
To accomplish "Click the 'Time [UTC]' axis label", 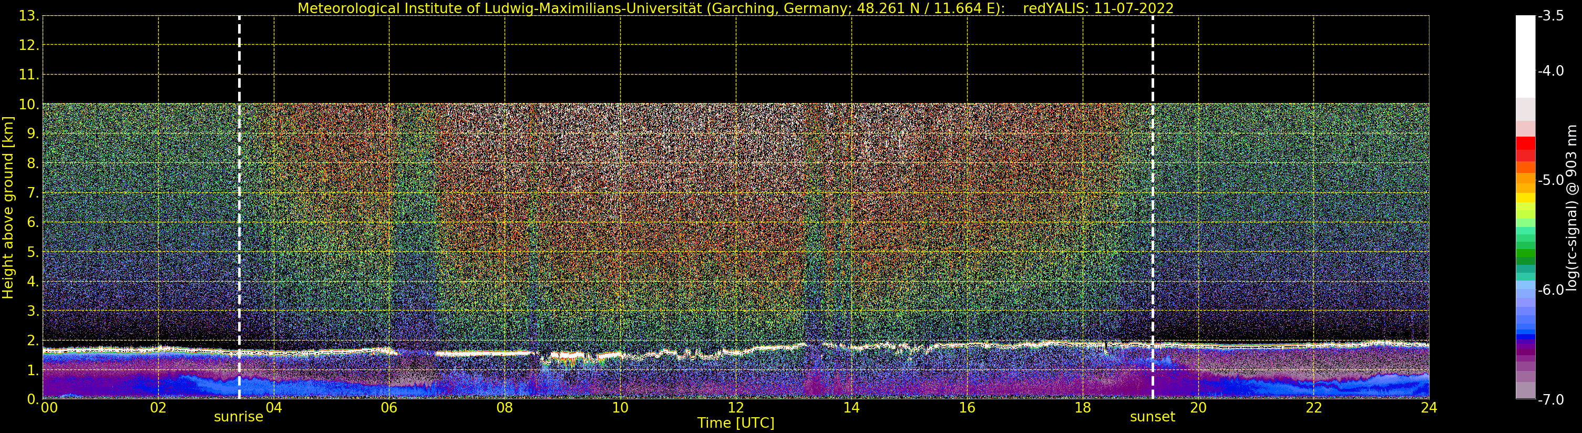I will click(x=736, y=423).
